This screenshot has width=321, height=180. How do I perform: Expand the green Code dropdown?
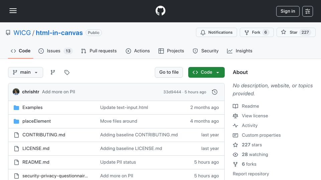[206, 72]
